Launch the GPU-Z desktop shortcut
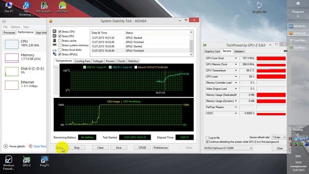Viewport: 309px width, 174px height. click(27, 161)
